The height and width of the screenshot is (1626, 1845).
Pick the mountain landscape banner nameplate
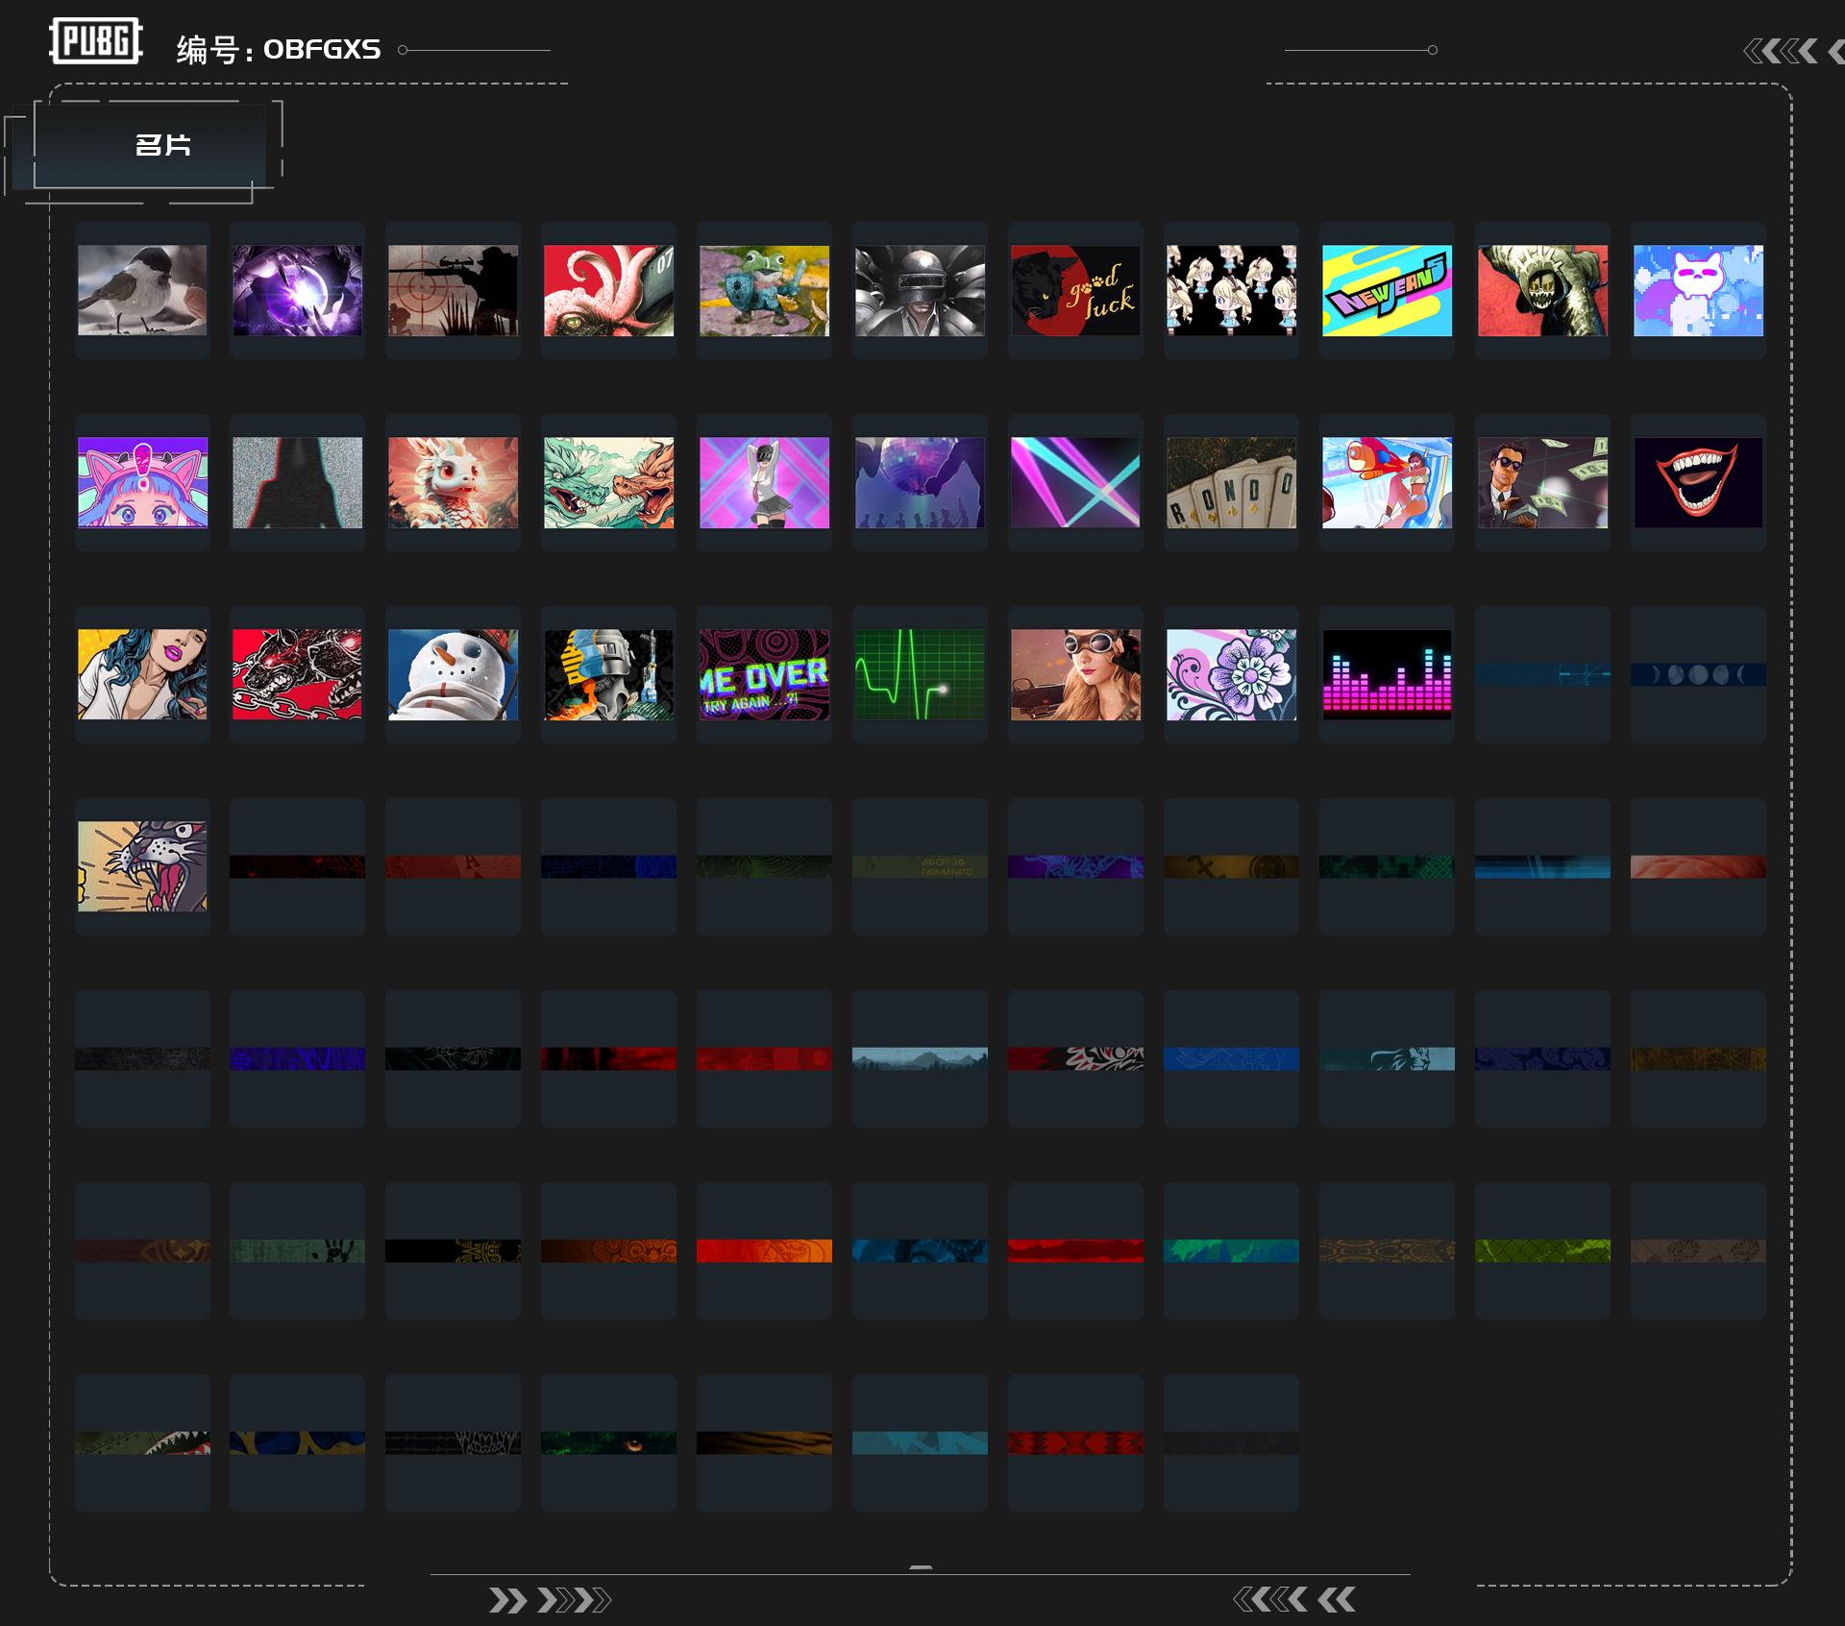[920, 1058]
